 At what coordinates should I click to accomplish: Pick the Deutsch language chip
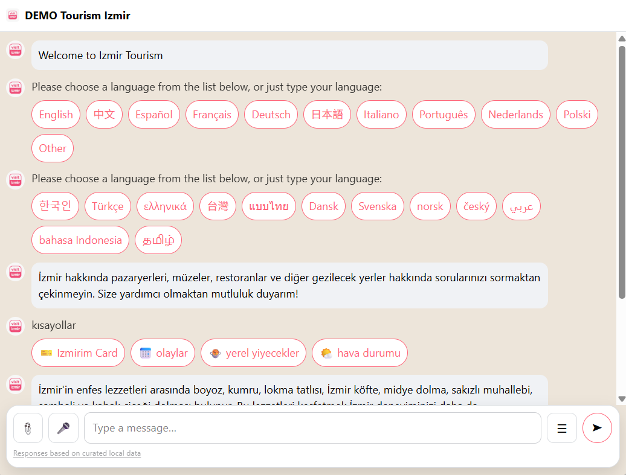click(271, 115)
